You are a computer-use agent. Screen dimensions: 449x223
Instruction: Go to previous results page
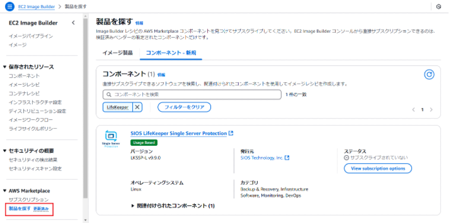413,110
